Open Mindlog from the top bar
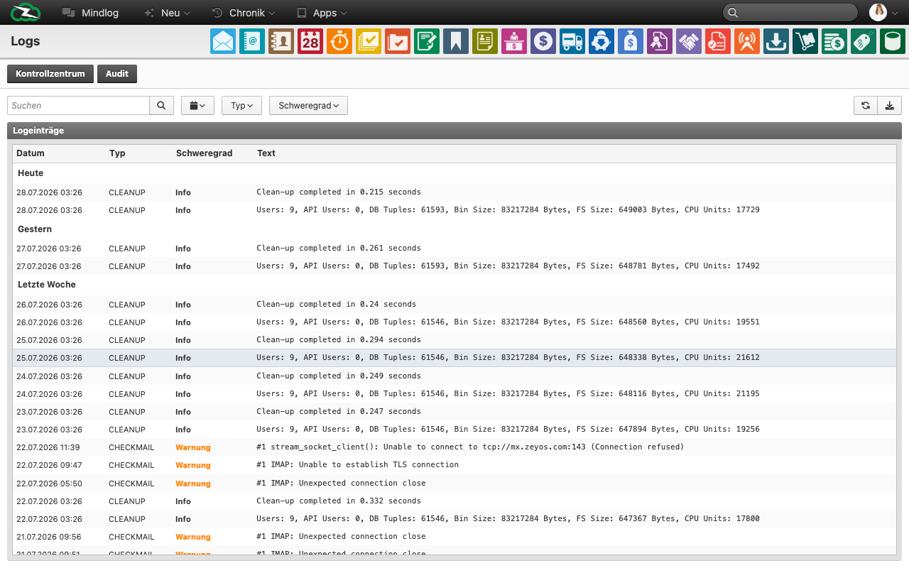This screenshot has width=909, height=568. point(90,13)
